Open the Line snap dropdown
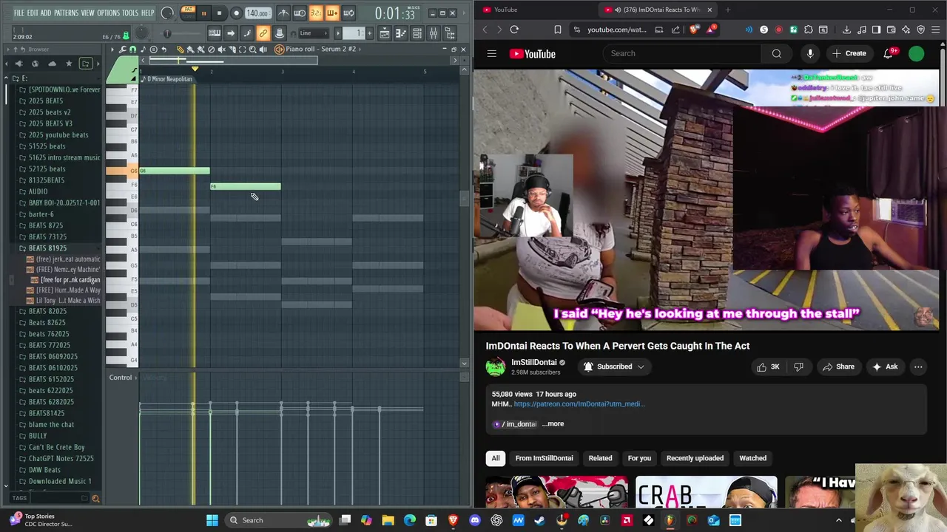Image resolution: width=947 pixels, height=532 pixels. [314, 33]
